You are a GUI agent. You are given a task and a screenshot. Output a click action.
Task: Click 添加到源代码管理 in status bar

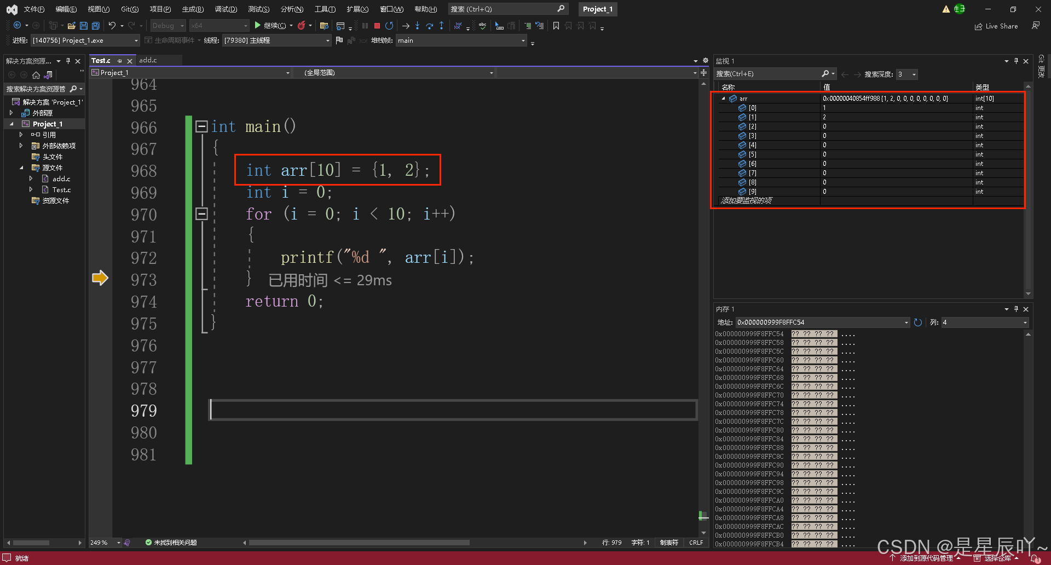[x=925, y=558]
